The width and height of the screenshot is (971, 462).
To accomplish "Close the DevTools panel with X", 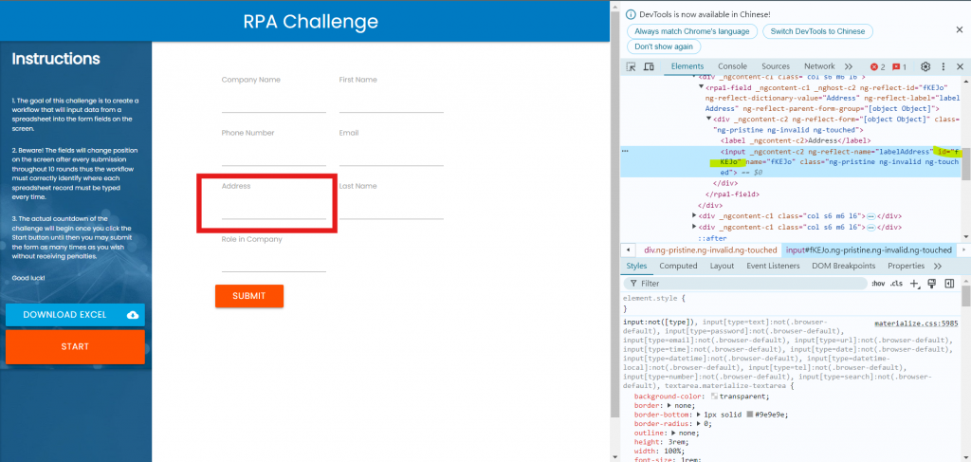I will point(960,67).
